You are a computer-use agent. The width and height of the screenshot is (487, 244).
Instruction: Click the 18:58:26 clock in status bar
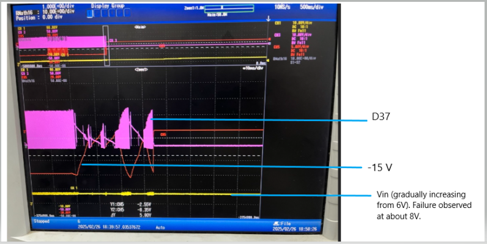[294, 229]
